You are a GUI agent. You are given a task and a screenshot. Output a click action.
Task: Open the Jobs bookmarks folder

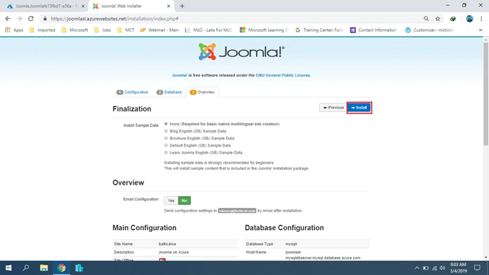[x=103, y=30]
